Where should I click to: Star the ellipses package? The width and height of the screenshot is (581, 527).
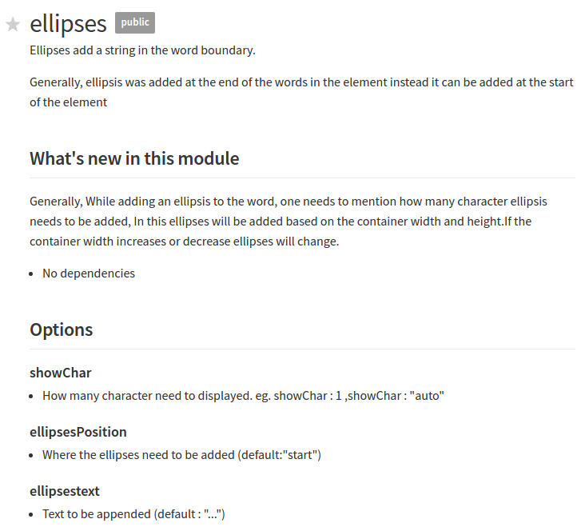13,25
